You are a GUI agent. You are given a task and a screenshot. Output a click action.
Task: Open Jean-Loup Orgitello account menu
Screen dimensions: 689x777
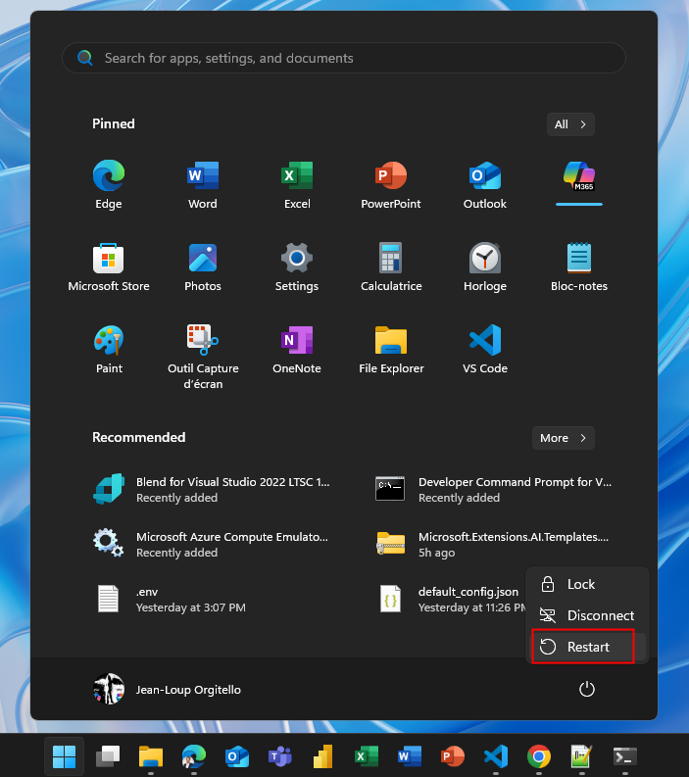[x=167, y=689]
